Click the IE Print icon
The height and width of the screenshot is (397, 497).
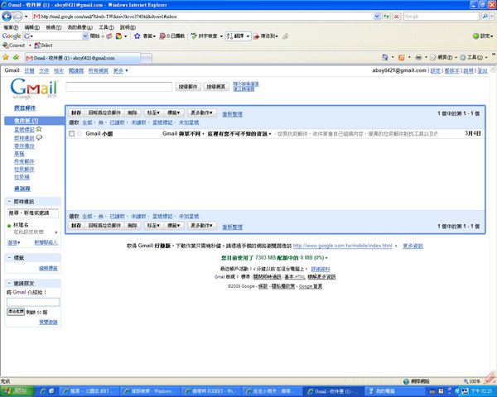click(x=418, y=57)
